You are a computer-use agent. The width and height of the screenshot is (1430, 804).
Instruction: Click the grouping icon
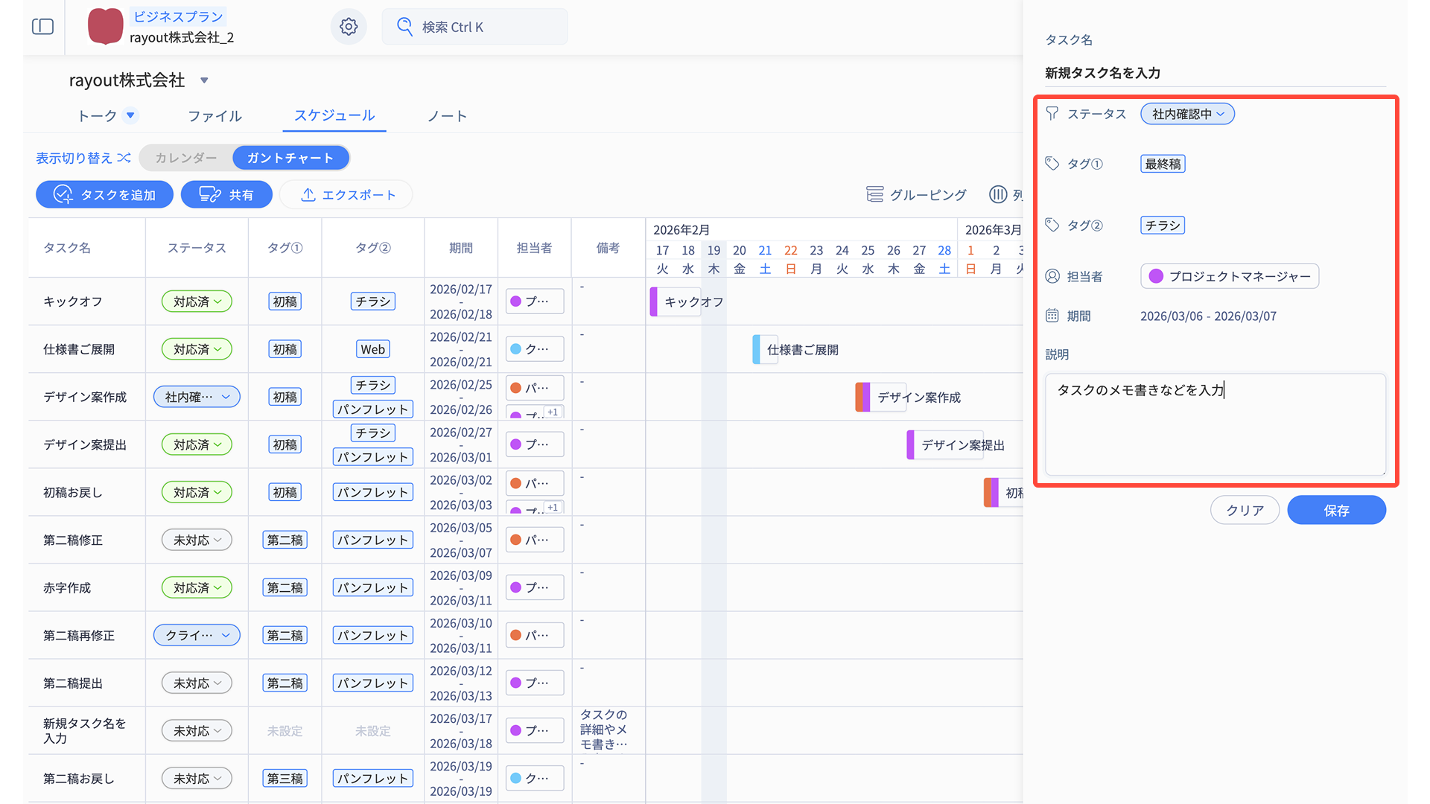click(x=874, y=194)
